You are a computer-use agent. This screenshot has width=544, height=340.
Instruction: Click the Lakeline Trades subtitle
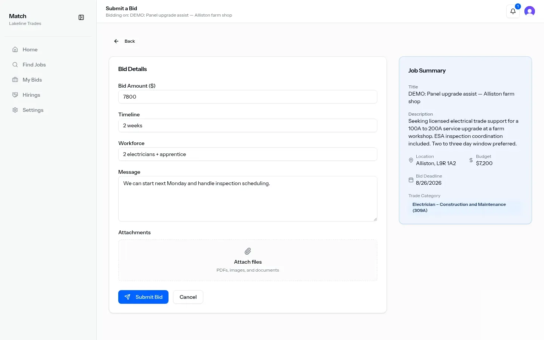(x=25, y=23)
